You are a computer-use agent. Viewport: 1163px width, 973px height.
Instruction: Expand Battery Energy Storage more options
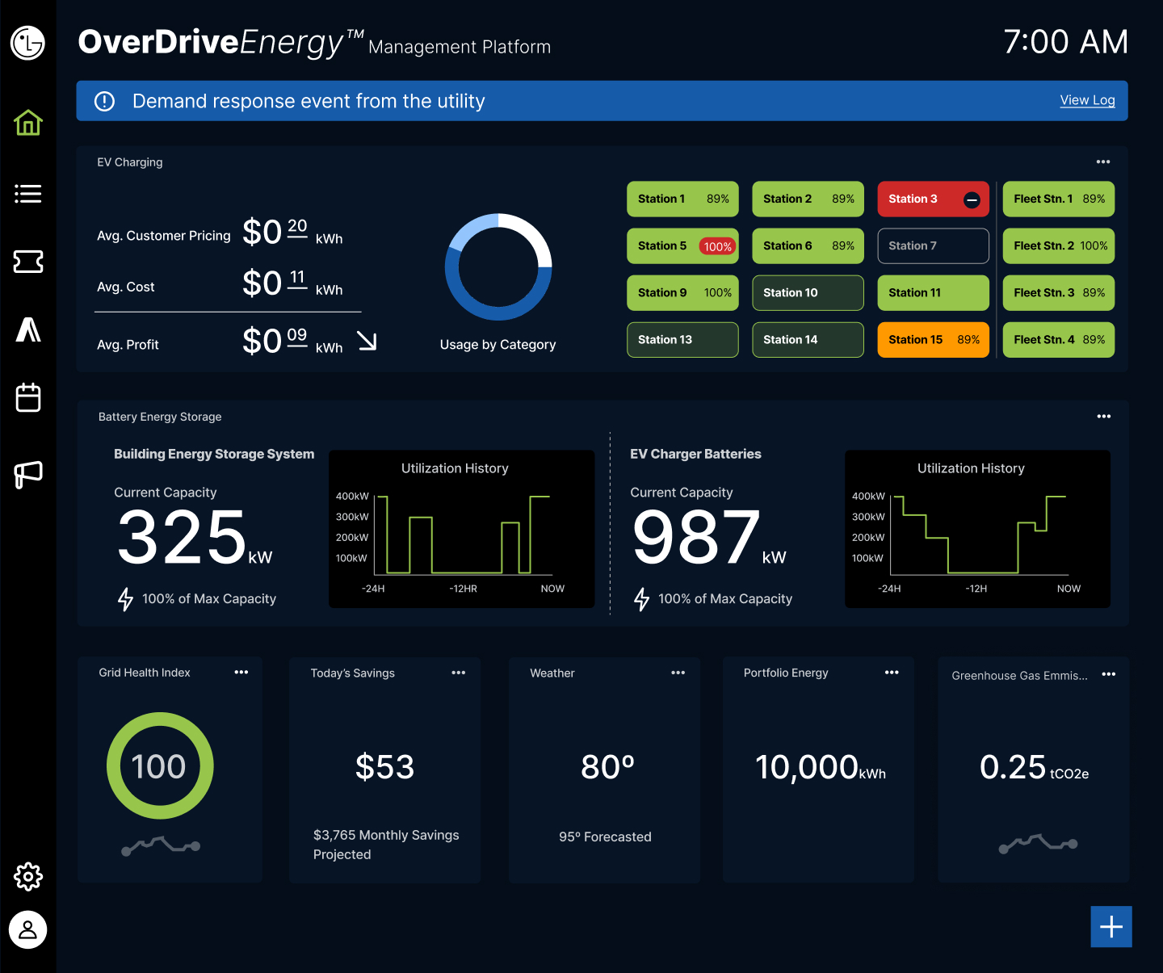[x=1104, y=417]
